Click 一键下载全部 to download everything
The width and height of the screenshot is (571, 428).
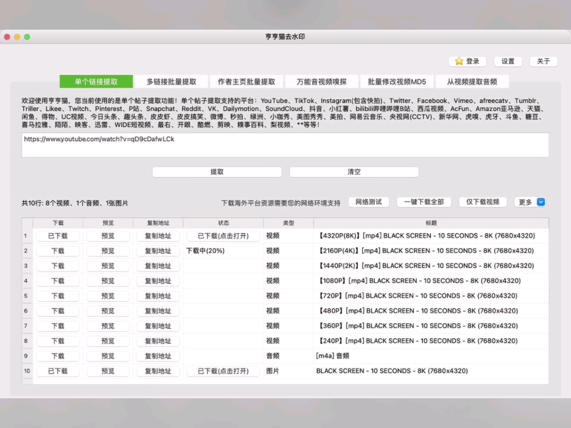coord(423,202)
